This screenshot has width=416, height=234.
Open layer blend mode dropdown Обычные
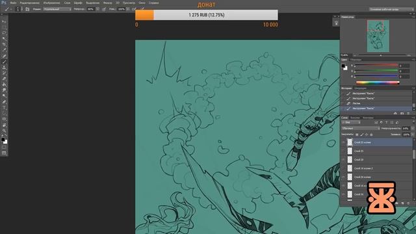(x=361, y=129)
